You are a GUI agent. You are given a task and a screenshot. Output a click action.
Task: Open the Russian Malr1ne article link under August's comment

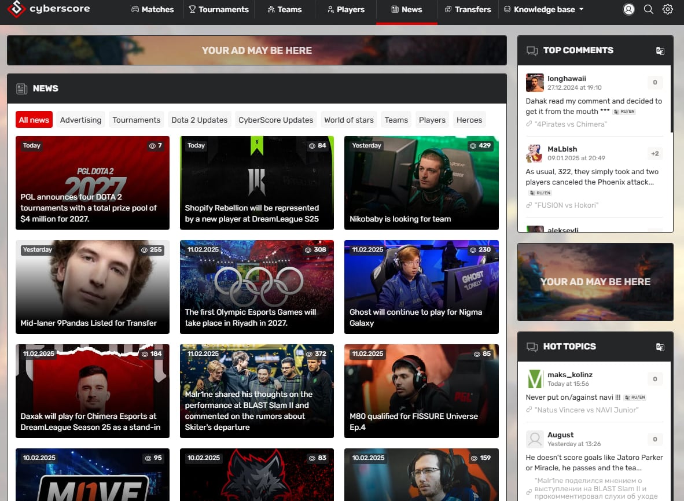tap(596, 488)
